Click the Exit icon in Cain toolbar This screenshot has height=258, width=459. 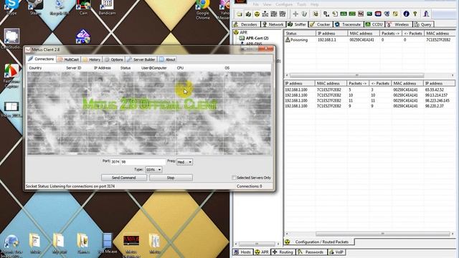[426, 14]
